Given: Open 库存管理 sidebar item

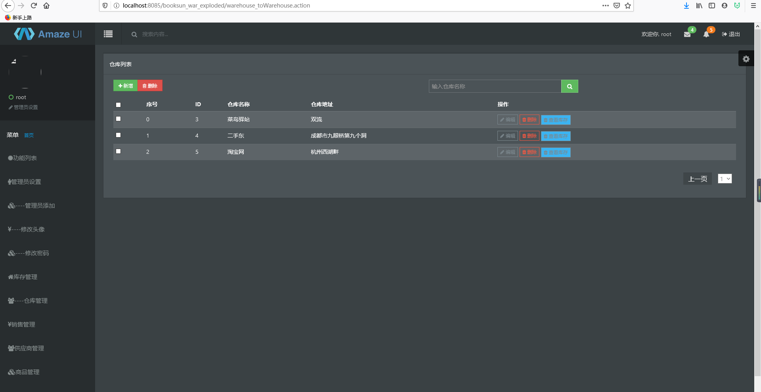Looking at the screenshot, I should point(23,277).
